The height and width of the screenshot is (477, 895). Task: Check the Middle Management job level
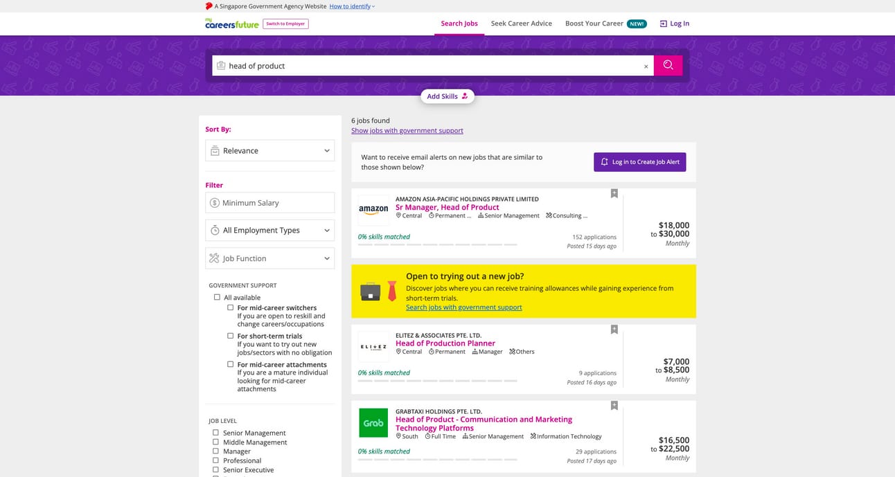(x=215, y=442)
